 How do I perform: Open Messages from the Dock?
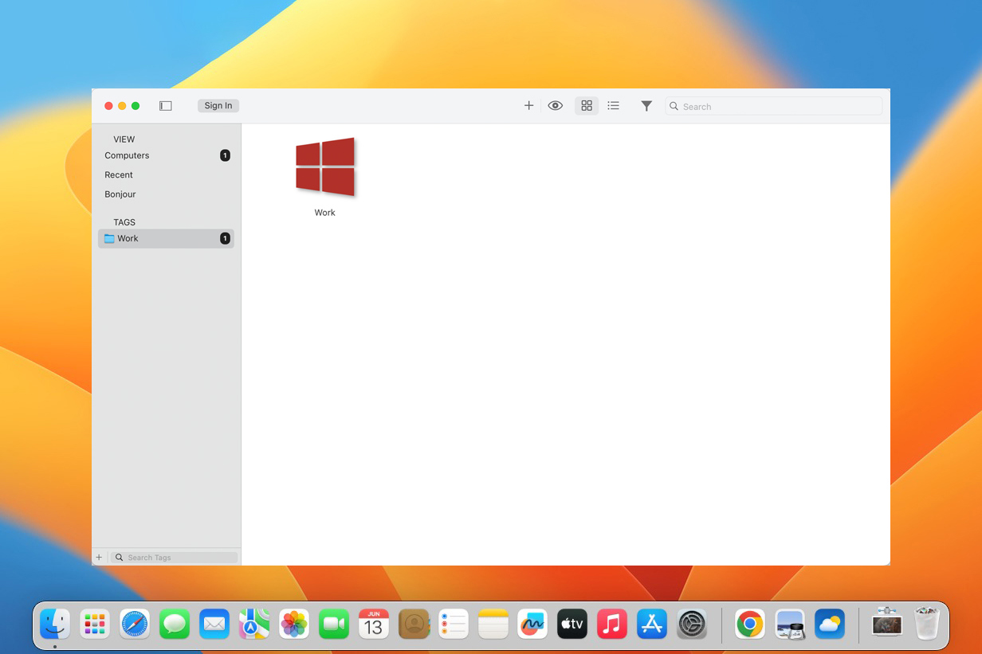coord(175,624)
